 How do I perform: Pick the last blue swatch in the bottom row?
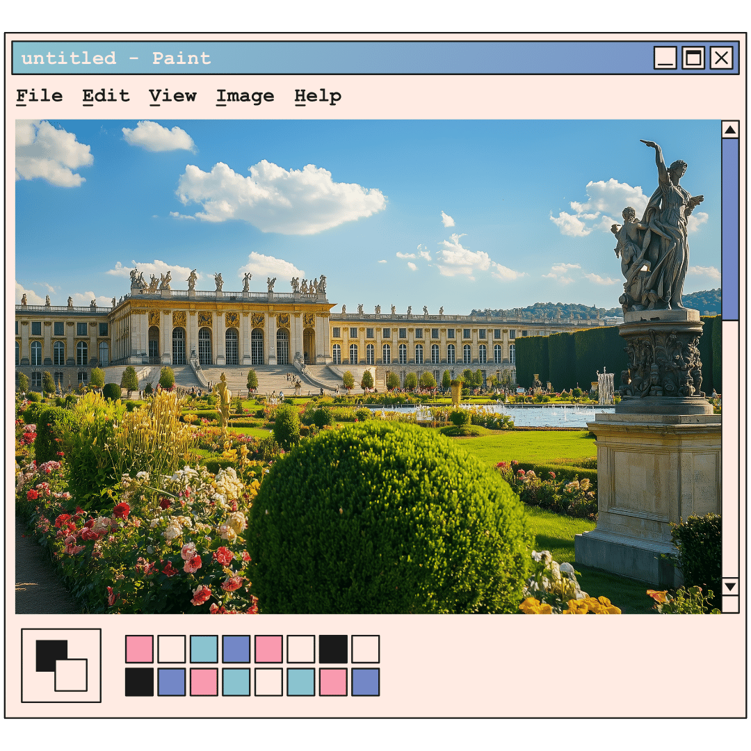tap(366, 682)
